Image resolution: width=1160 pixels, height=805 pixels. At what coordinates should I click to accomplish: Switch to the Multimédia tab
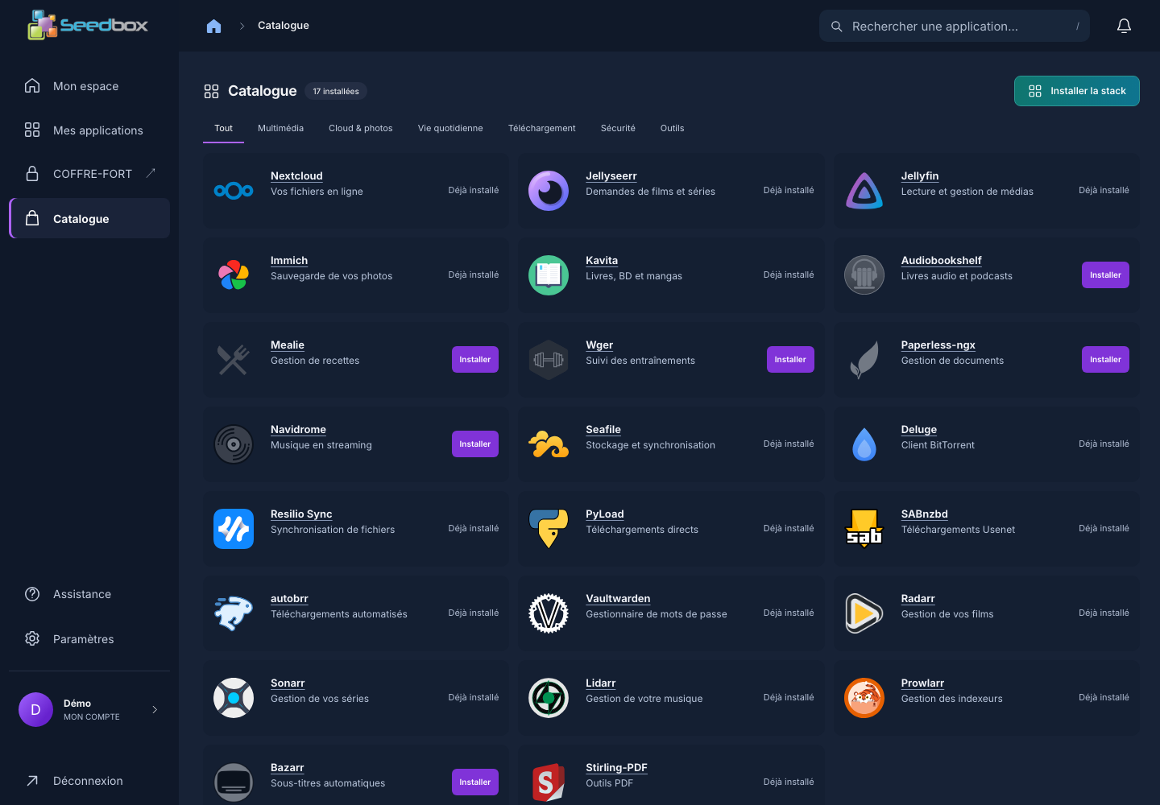click(280, 128)
